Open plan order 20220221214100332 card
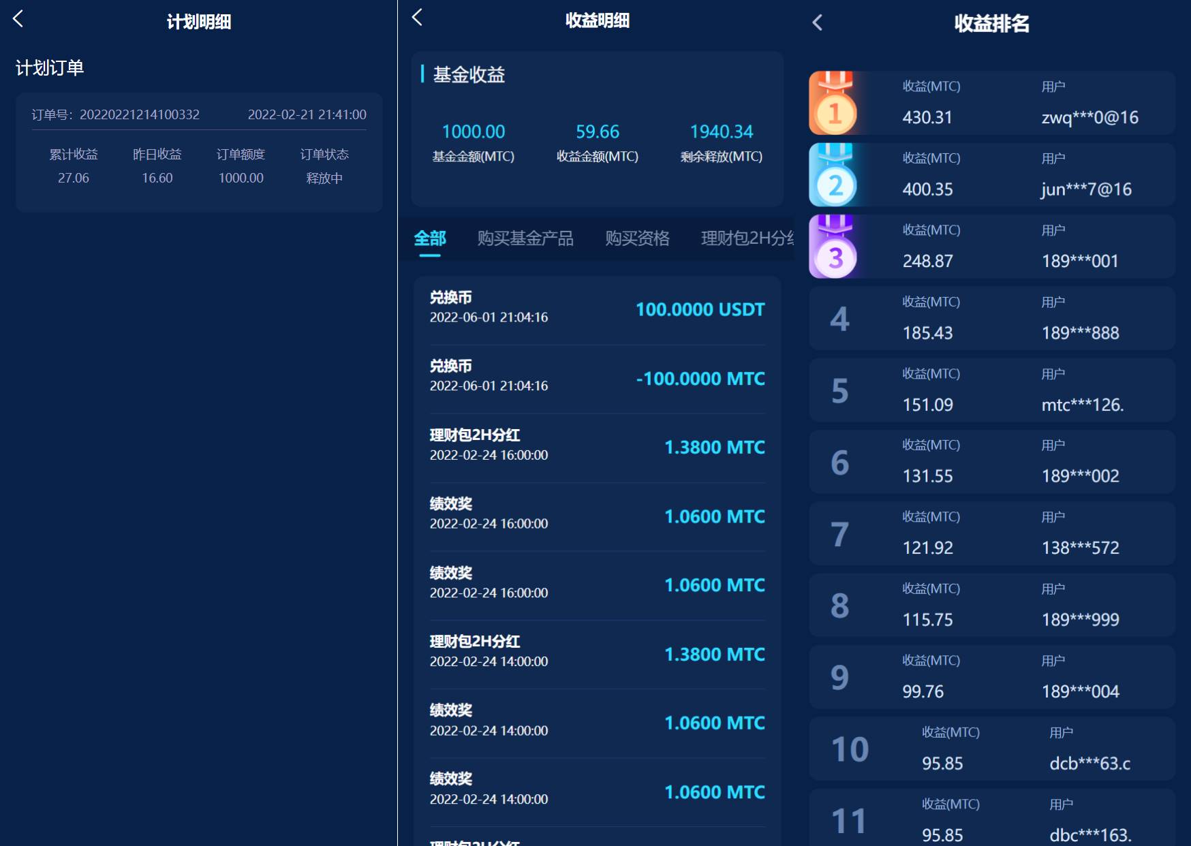Image resolution: width=1191 pixels, height=846 pixels. pyautogui.click(x=199, y=153)
